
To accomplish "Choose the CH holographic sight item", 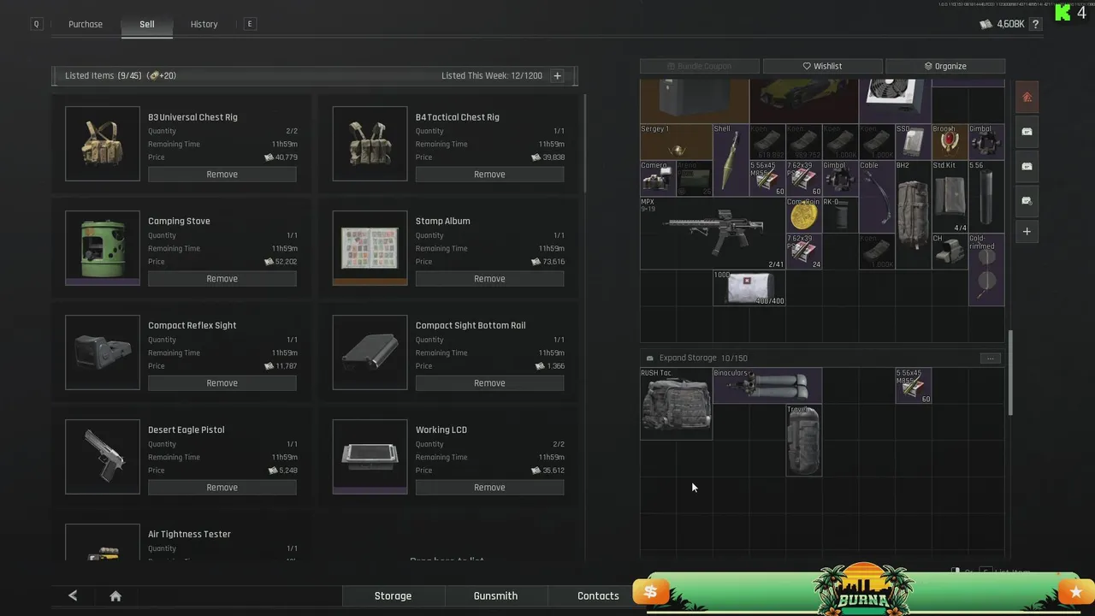I will click(x=949, y=252).
